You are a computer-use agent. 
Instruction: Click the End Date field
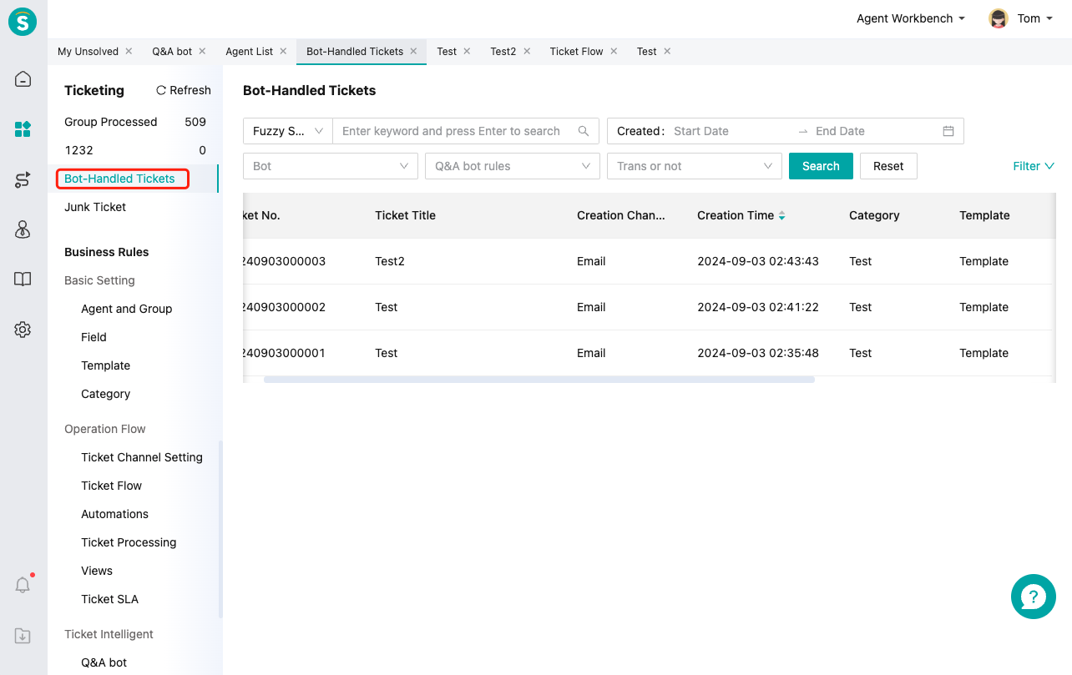pyautogui.click(x=872, y=131)
